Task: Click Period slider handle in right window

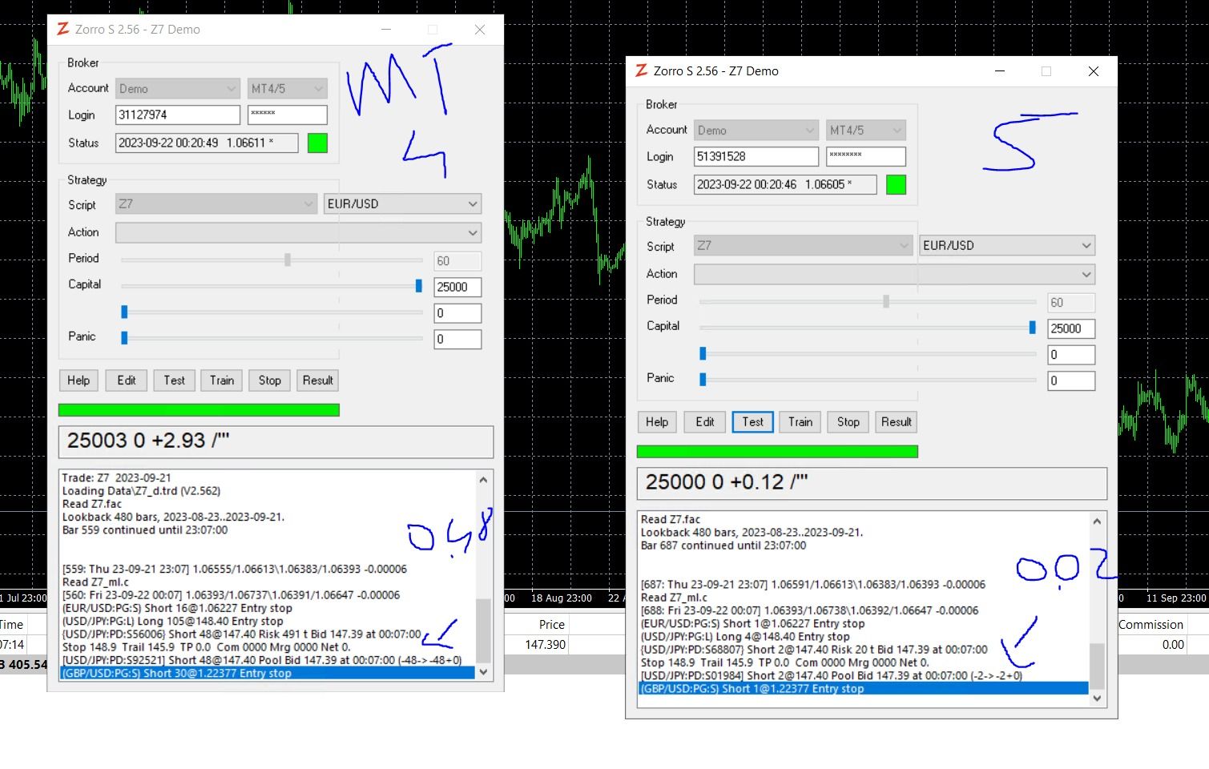Action: 886,301
